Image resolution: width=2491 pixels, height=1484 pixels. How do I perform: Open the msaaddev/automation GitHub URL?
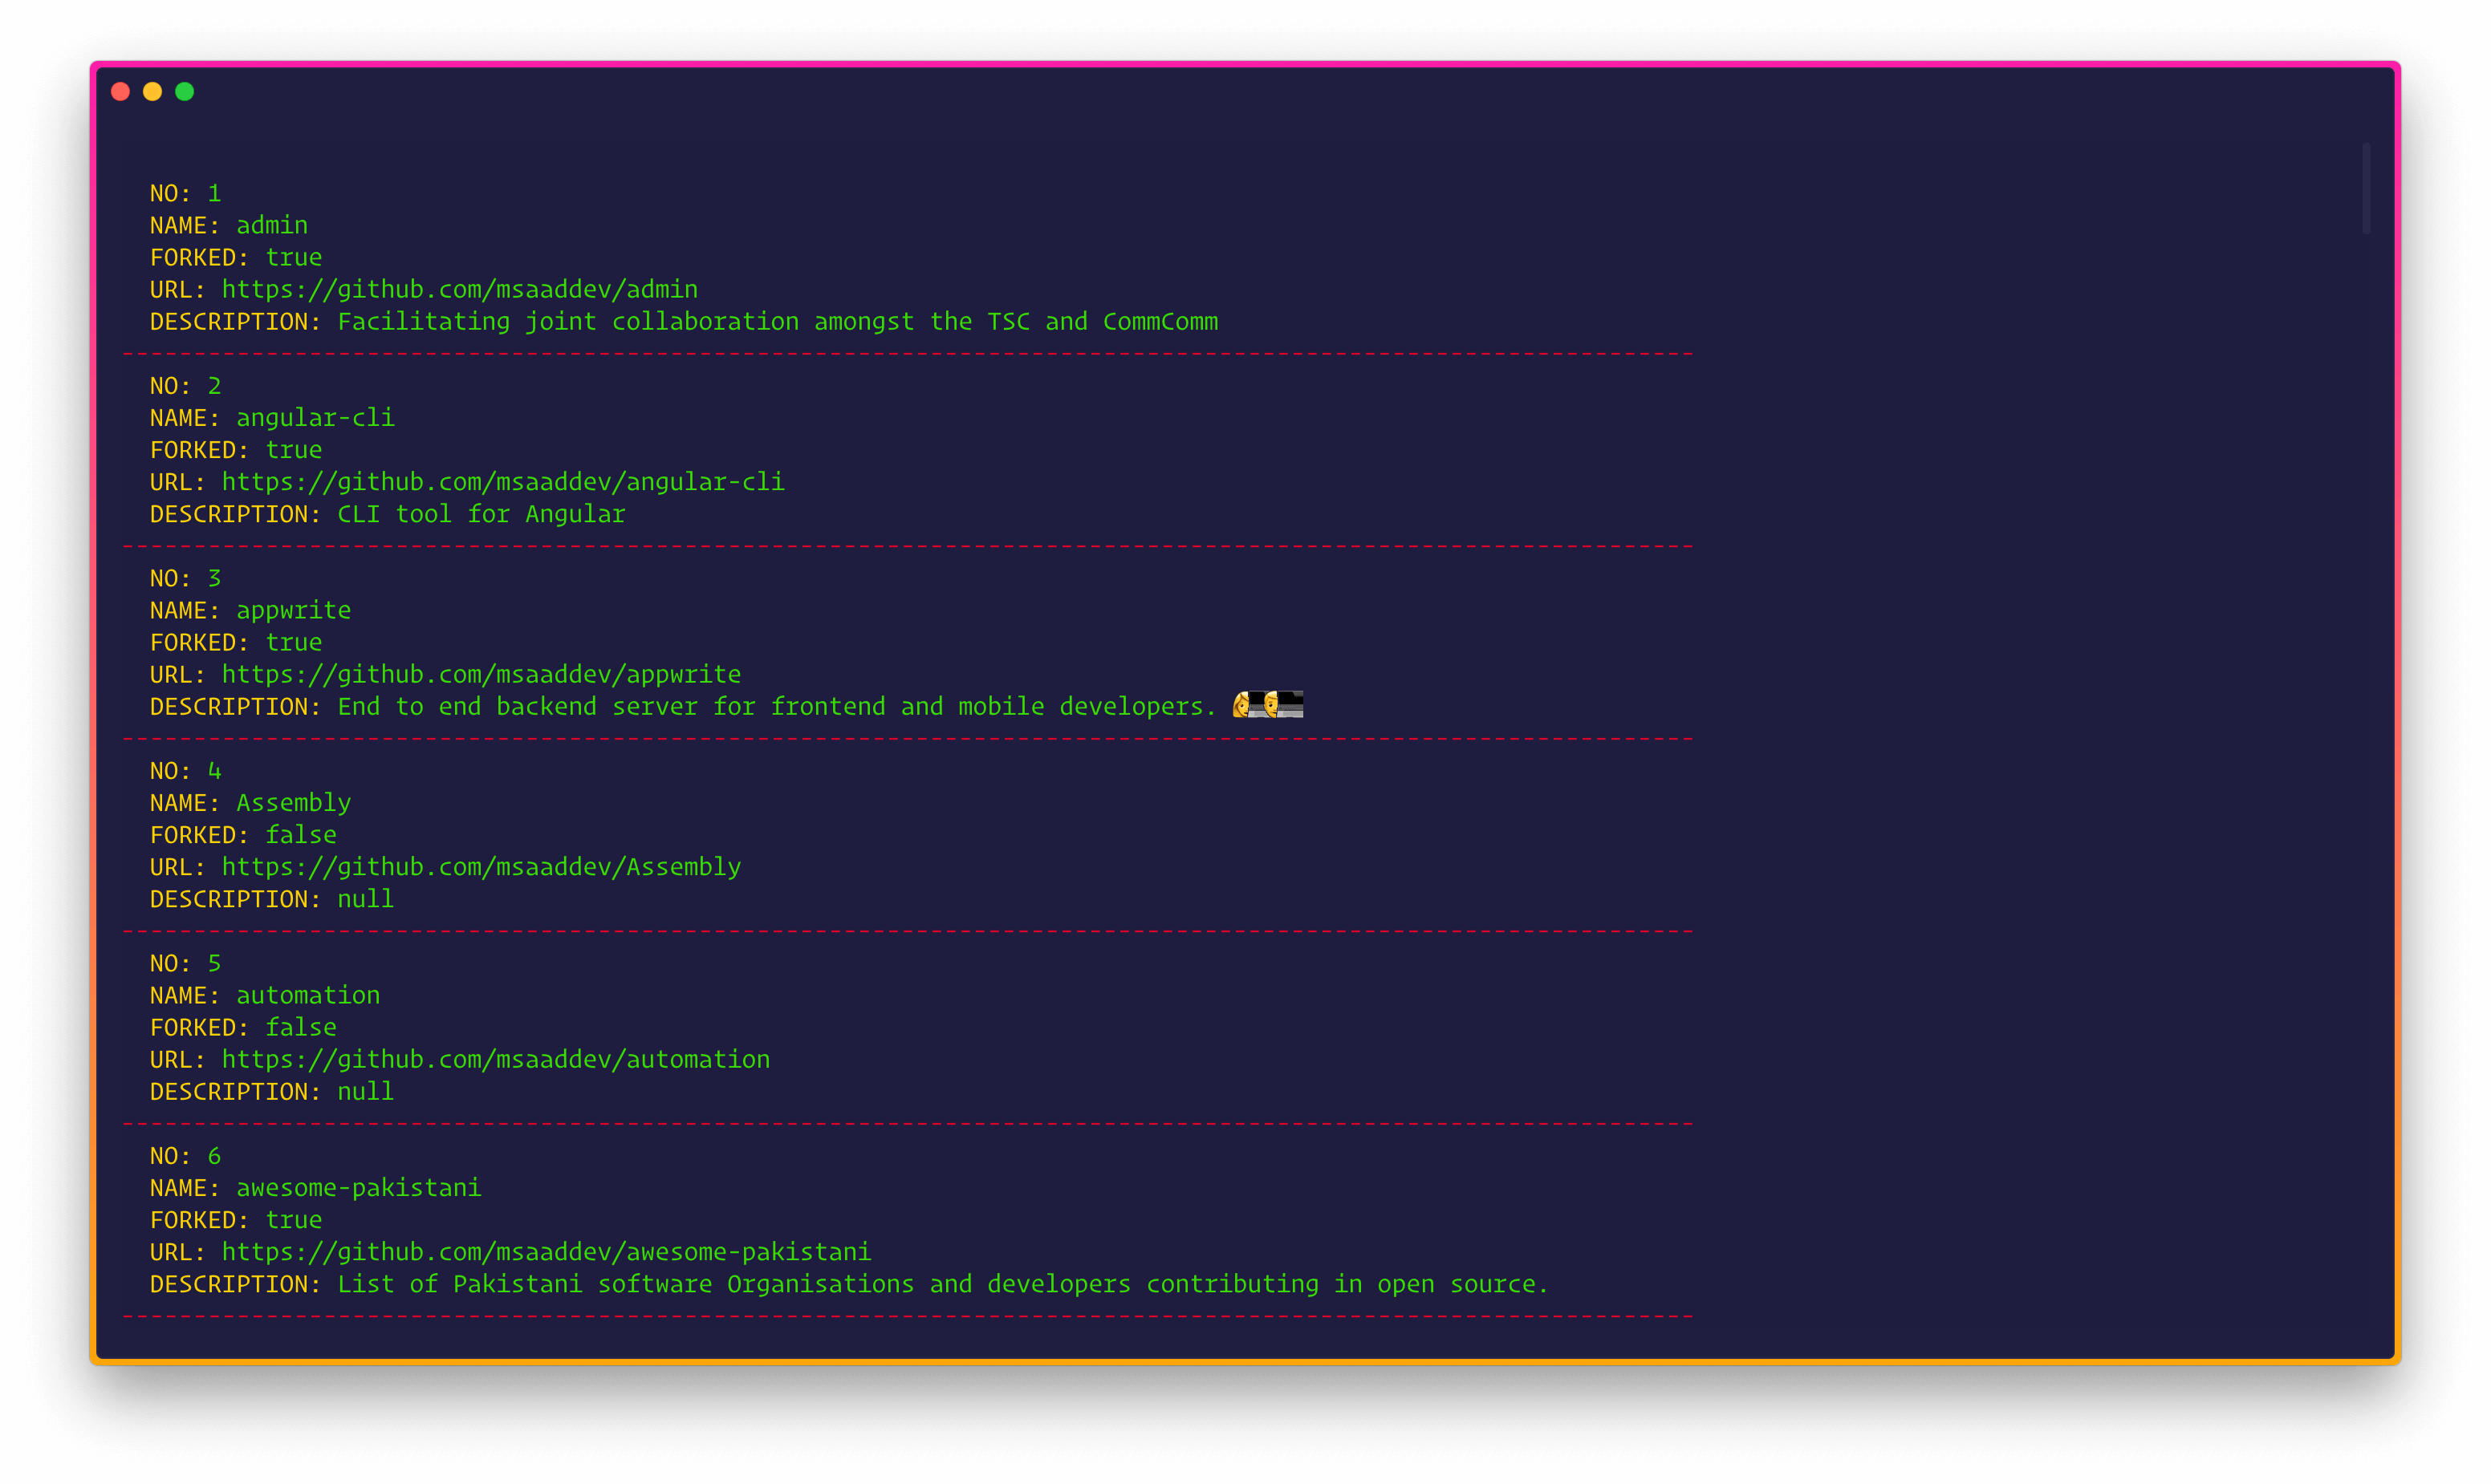495,1059
